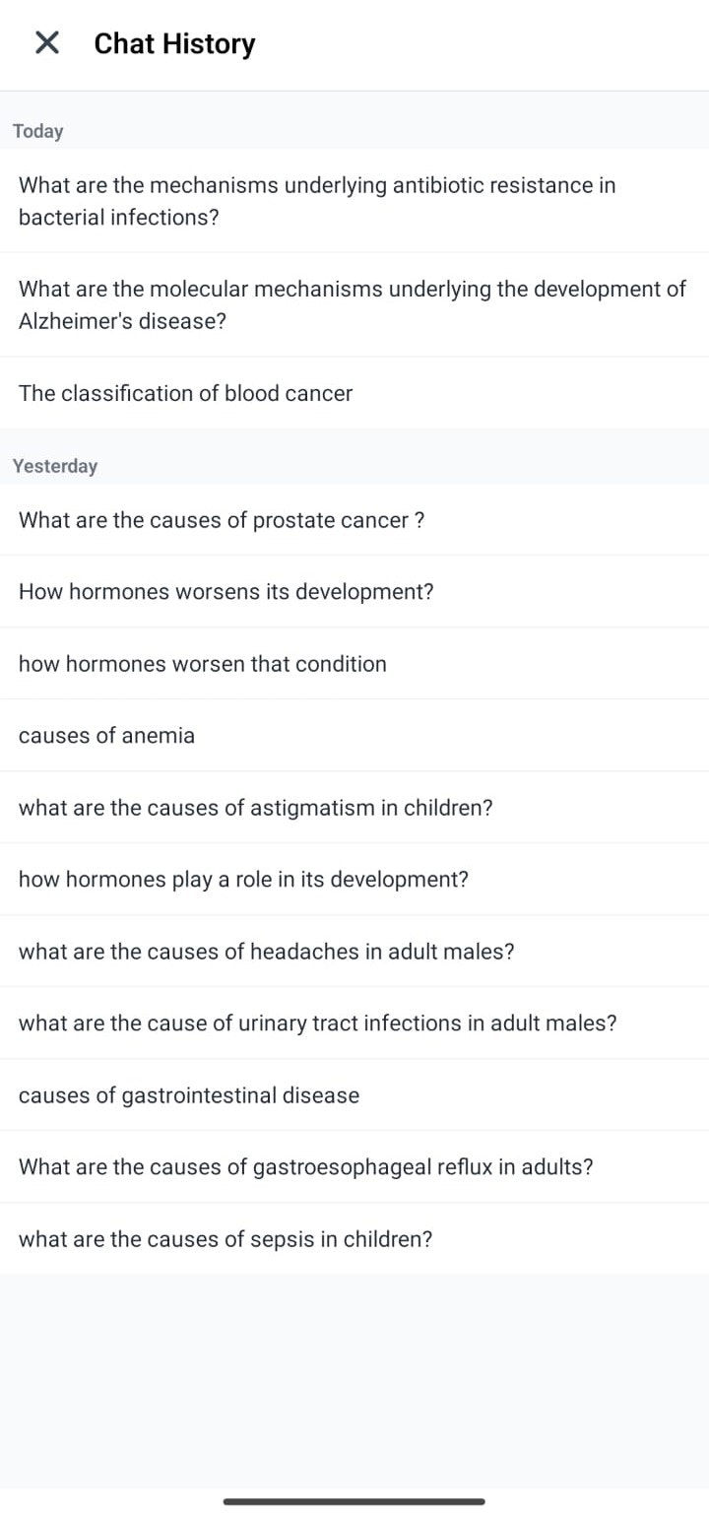The height and width of the screenshot is (1518, 709).
Task: Open the antibiotic resistance mechanisms chat
Action: (317, 201)
